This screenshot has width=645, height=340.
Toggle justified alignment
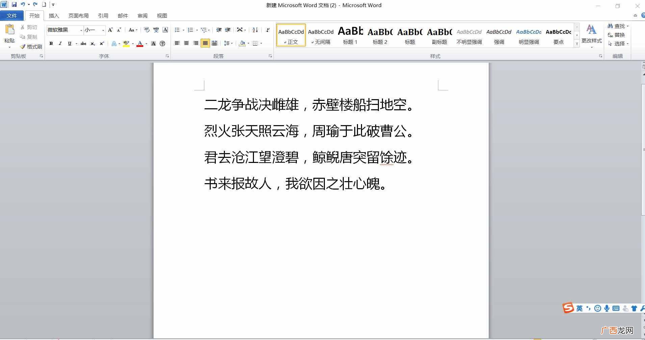(205, 43)
